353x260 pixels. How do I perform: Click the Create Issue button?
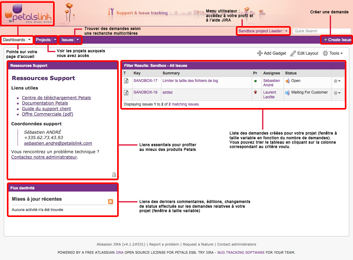337,40
